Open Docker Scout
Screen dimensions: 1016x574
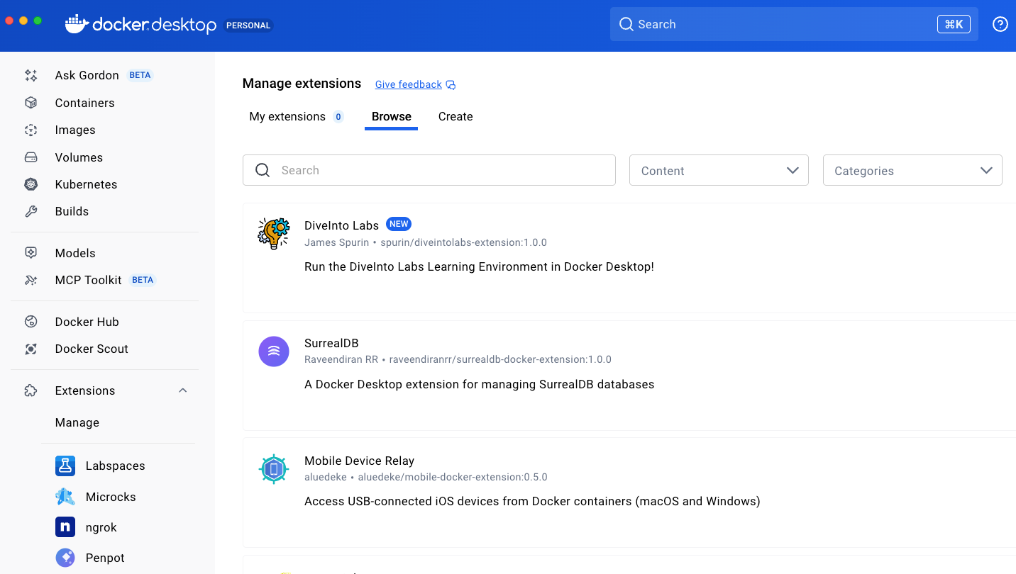(x=92, y=349)
